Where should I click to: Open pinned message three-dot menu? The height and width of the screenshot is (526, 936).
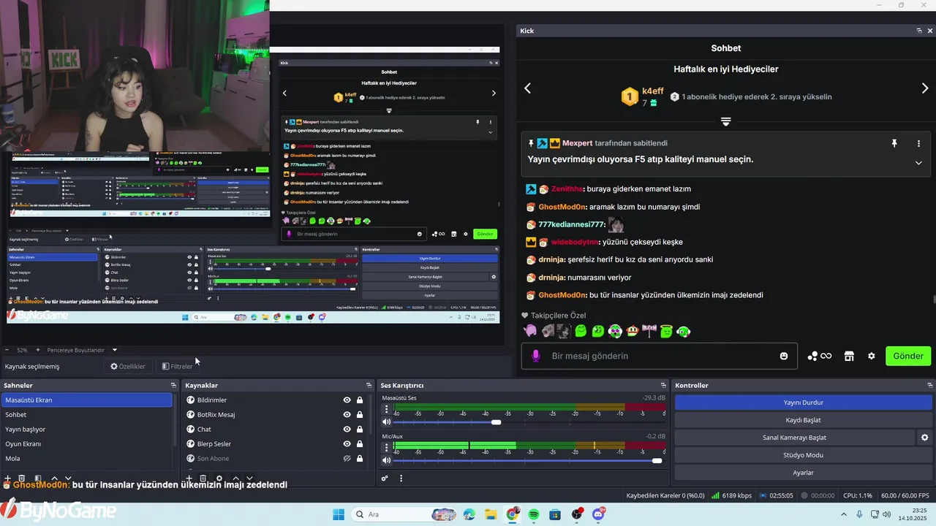click(918, 143)
